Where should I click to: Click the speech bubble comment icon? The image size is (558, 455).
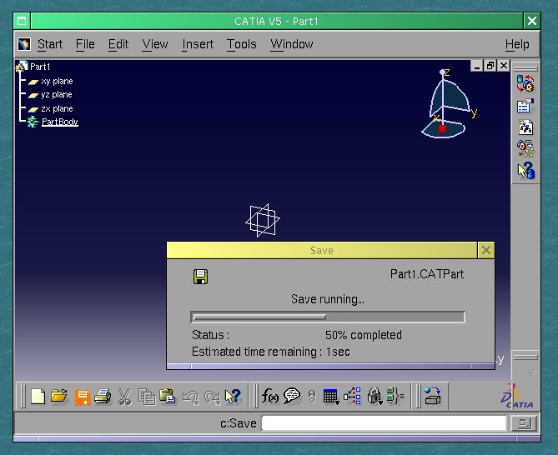coord(292,396)
